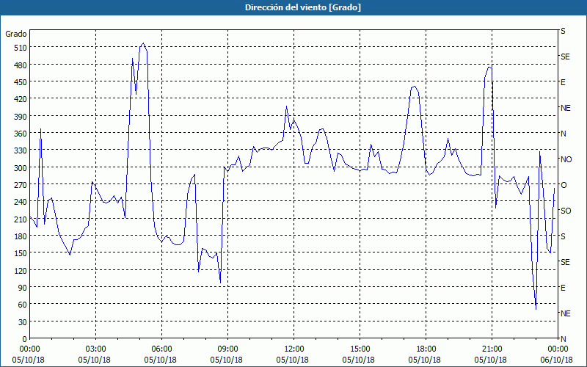The height and width of the screenshot is (367, 587).
Task: Click the chart title Dirección del viento [Grado]
Action: (303, 7)
